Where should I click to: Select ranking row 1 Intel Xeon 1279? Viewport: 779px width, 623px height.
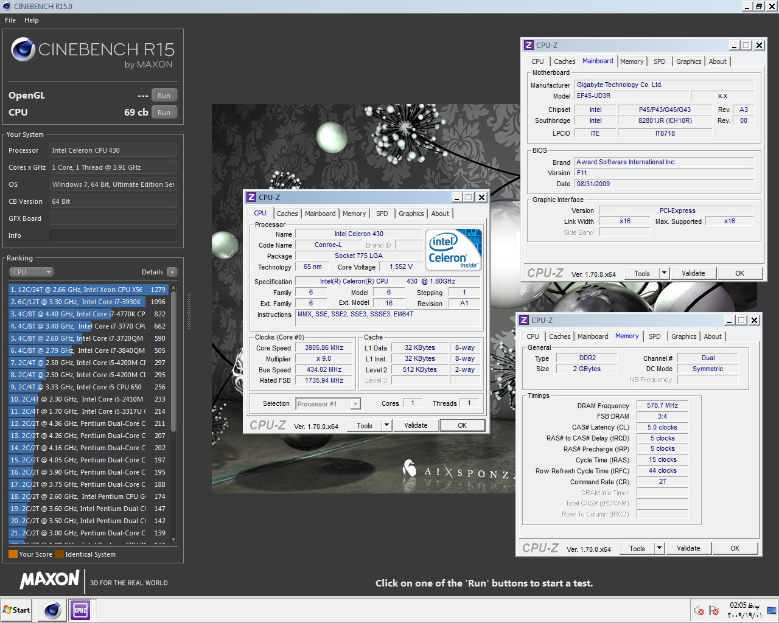[88, 290]
